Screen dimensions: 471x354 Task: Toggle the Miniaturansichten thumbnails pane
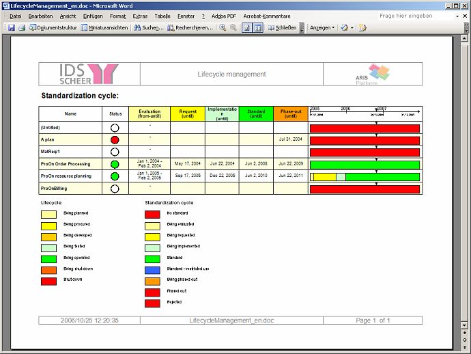coord(104,28)
